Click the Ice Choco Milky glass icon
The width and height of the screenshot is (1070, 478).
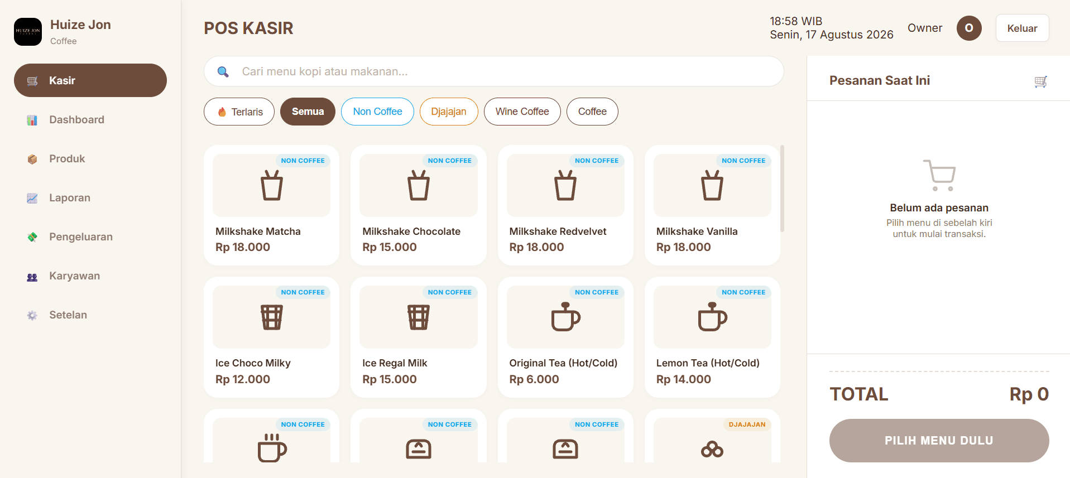coord(272,317)
